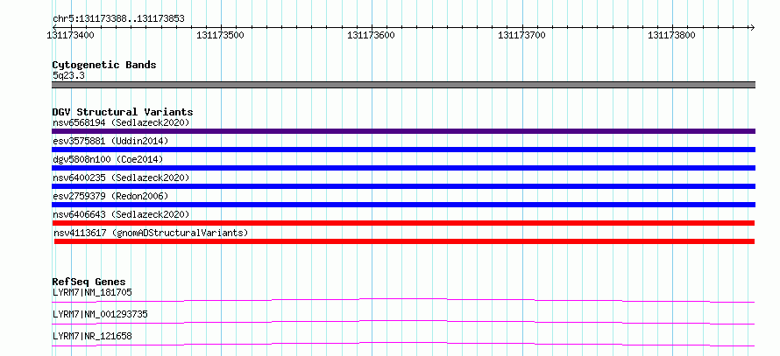Open the LYRM7|NR_121658 transcript label
The height and width of the screenshot is (356, 780).
click(92, 336)
